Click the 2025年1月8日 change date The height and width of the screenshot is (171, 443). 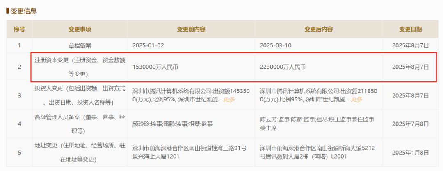coord(410,152)
